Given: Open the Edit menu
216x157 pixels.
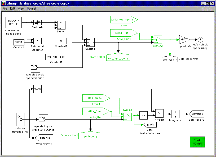Looking at the screenshot, I should (12, 9).
